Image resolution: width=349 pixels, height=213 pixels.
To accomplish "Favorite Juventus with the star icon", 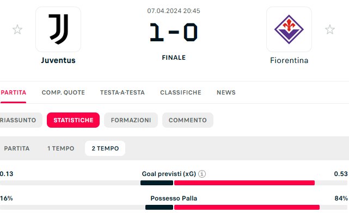I will 17,29.
